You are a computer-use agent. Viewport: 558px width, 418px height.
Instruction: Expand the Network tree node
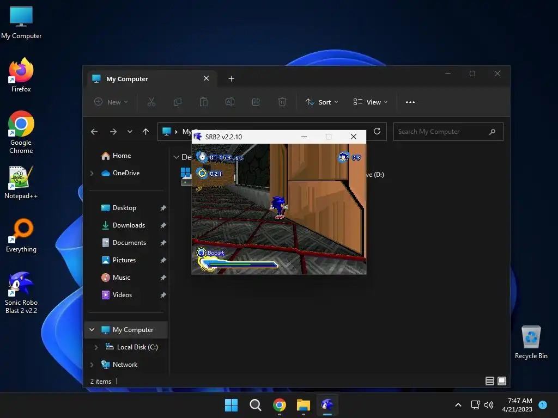tap(92, 365)
